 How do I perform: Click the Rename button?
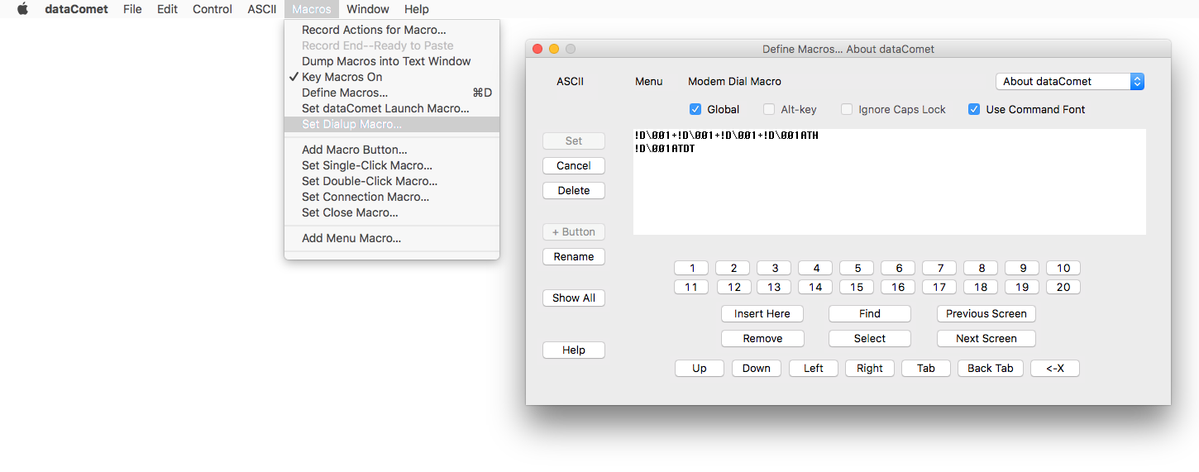point(574,256)
